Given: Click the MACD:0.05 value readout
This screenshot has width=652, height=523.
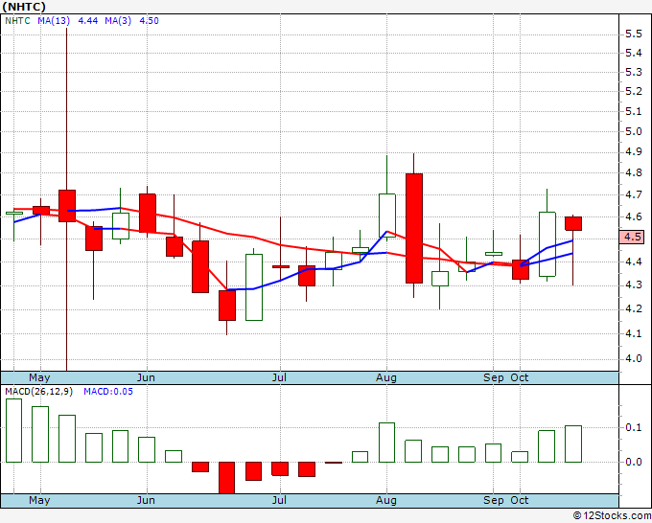Looking at the screenshot, I should [107, 391].
